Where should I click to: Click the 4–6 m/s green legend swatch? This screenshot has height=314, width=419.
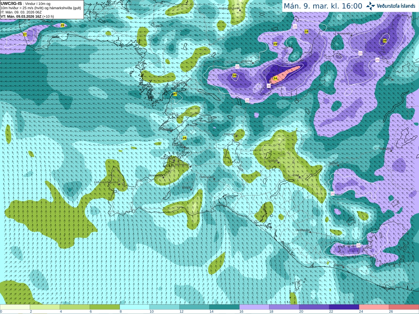coord(75,307)
